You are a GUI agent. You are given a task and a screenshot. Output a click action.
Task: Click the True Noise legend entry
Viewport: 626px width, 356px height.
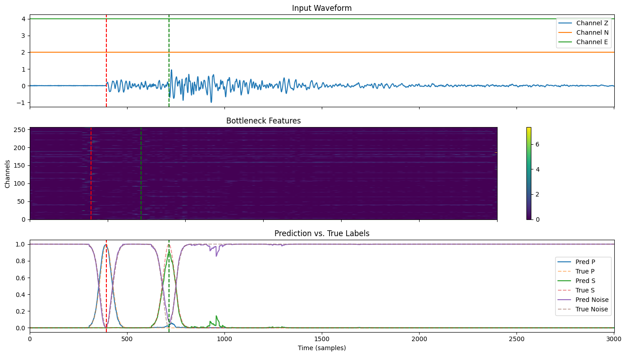[583, 309]
